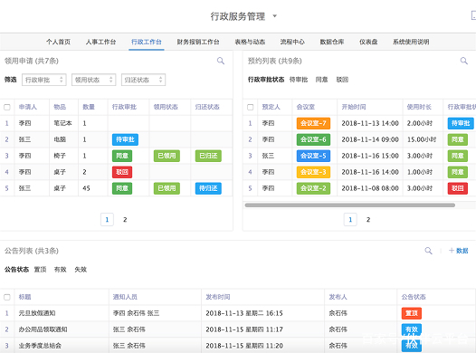
Task: Select the 笔记本 cell in row 1
Action: 62,123
